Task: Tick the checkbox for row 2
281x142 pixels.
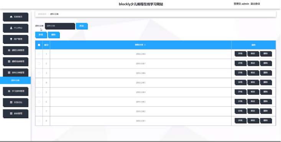Action: tap(39, 64)
